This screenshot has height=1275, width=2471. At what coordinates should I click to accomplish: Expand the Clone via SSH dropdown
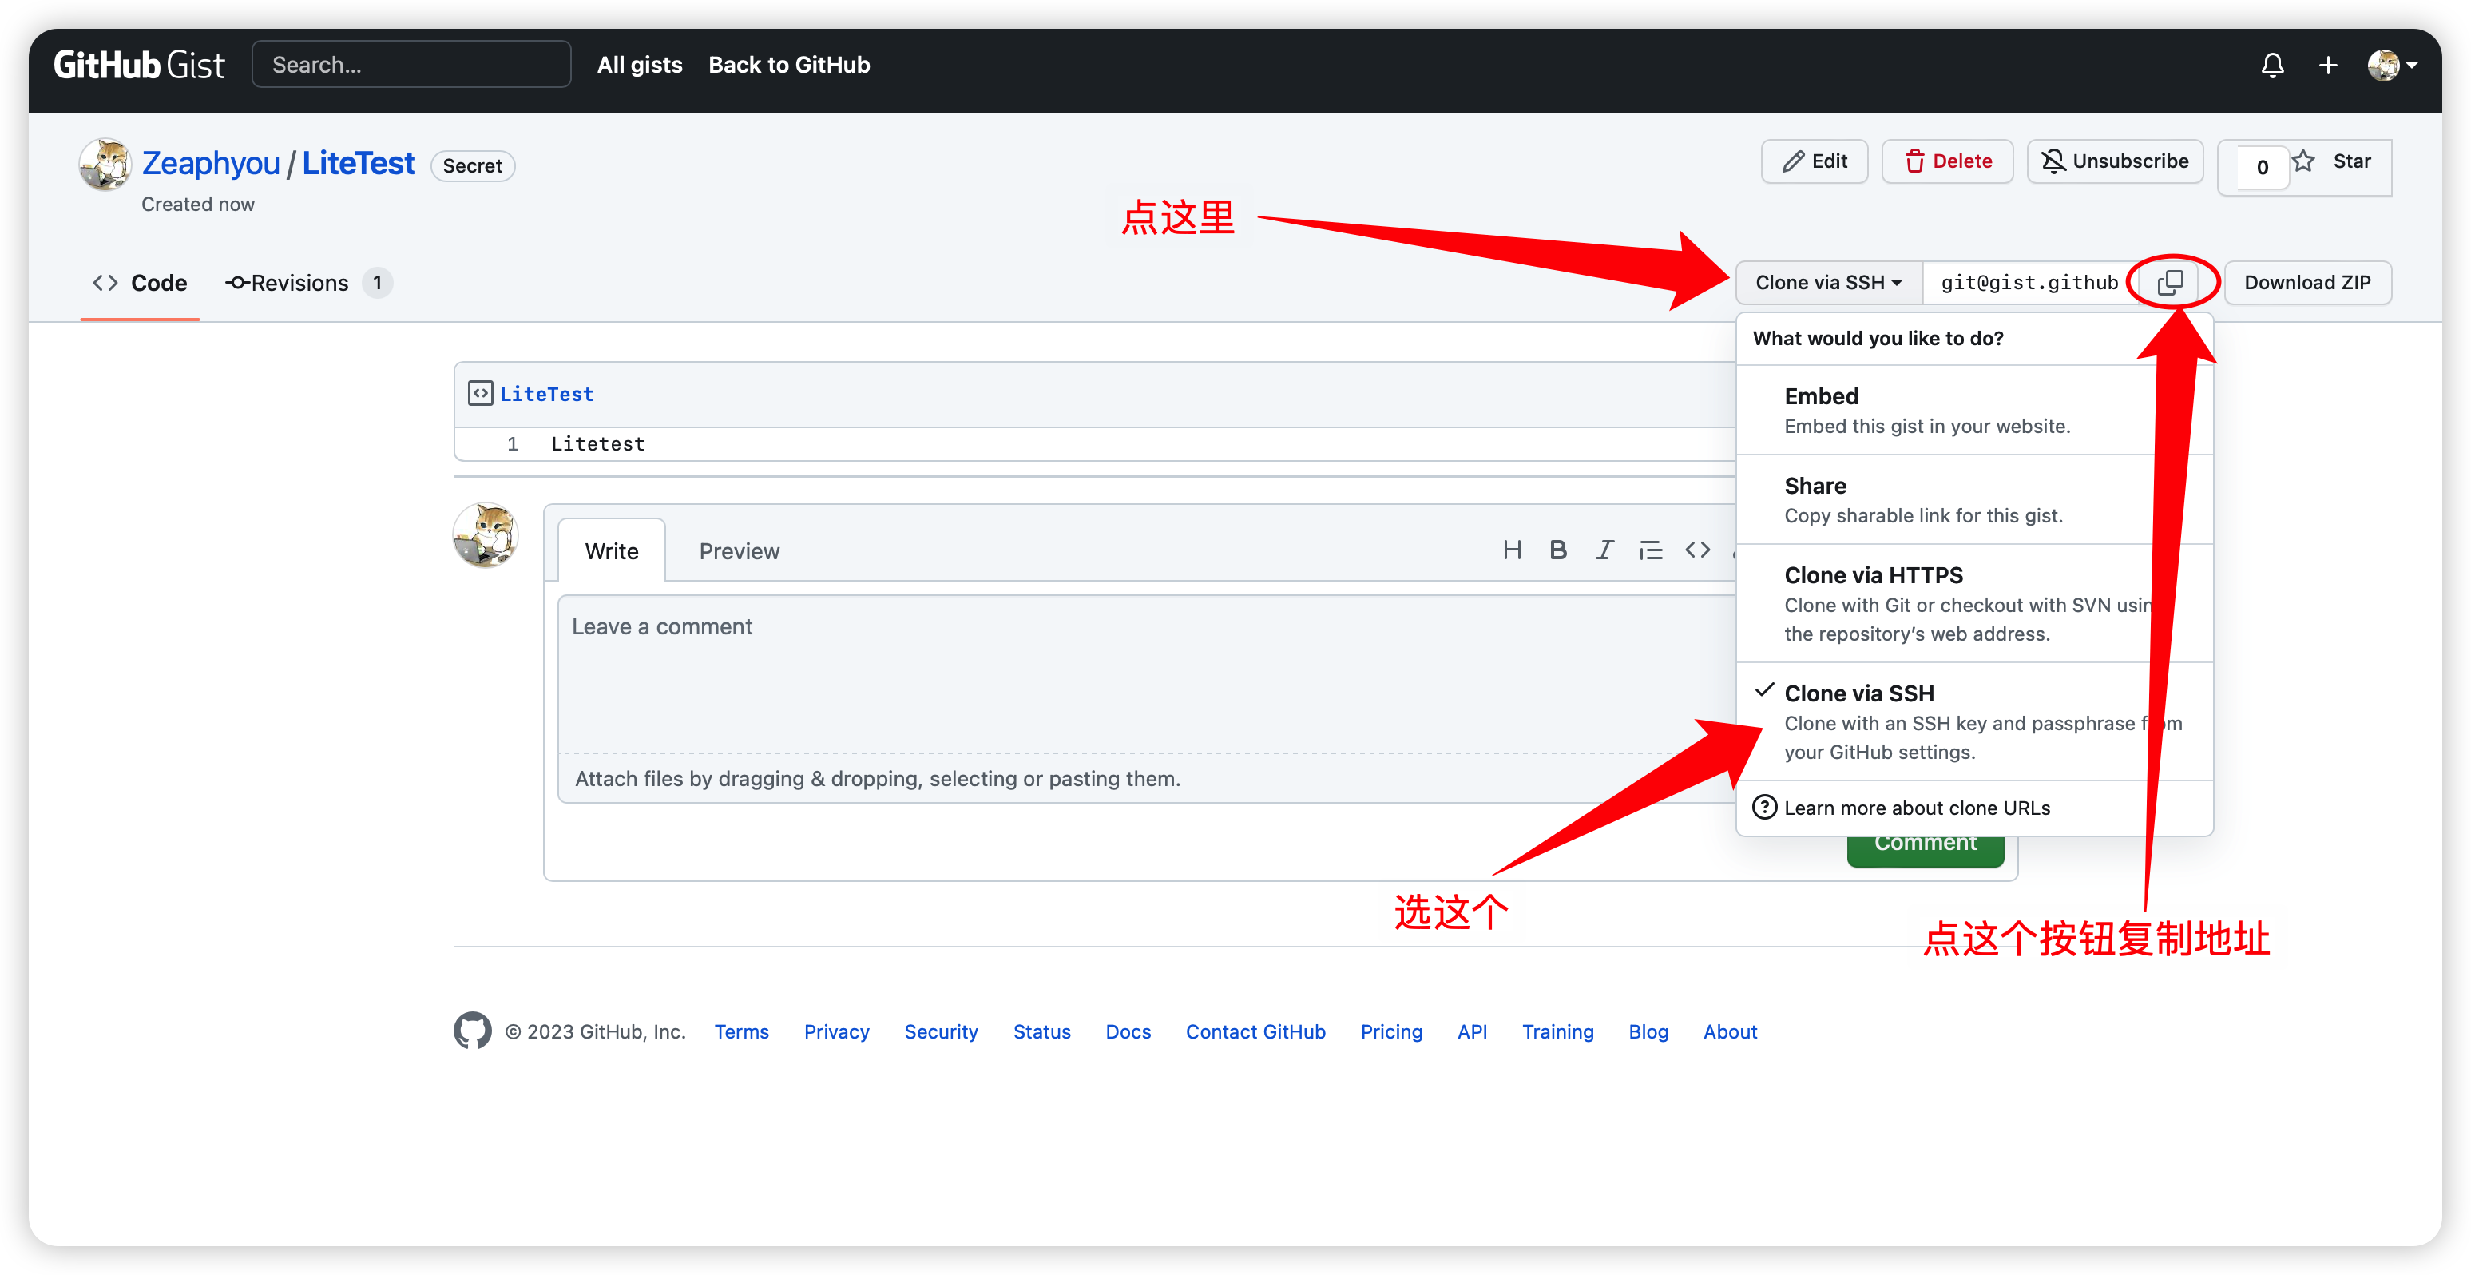1827,282
